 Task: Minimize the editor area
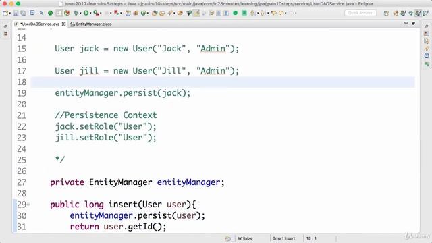point(406,24)
